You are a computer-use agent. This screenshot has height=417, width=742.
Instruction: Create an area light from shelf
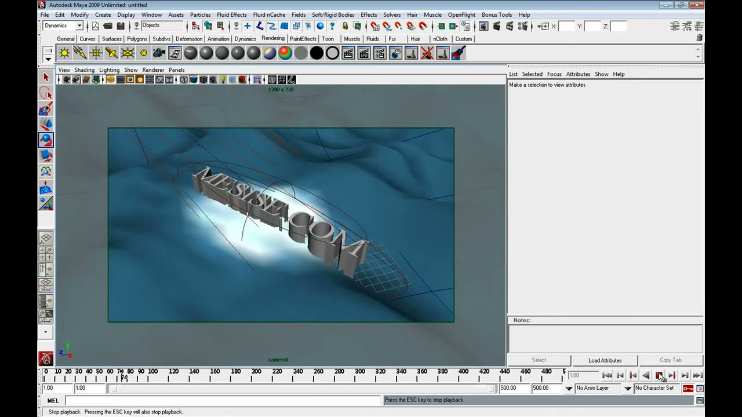127,53
